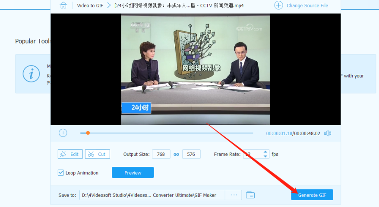Mute the volume speaker icon
379x207 pixels.
point(328,133)
